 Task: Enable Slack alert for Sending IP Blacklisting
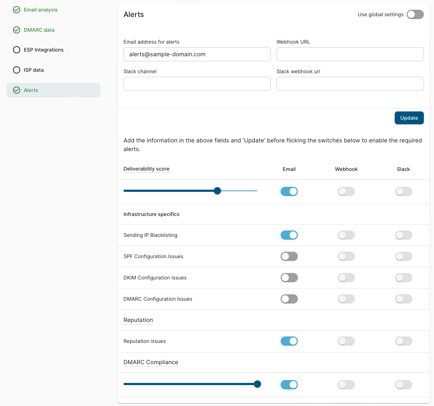(404, 235)
